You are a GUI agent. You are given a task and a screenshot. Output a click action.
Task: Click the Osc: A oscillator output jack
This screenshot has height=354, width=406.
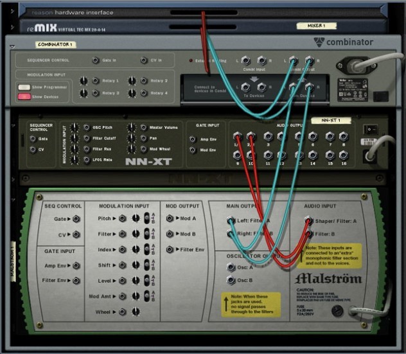point(231,267)
